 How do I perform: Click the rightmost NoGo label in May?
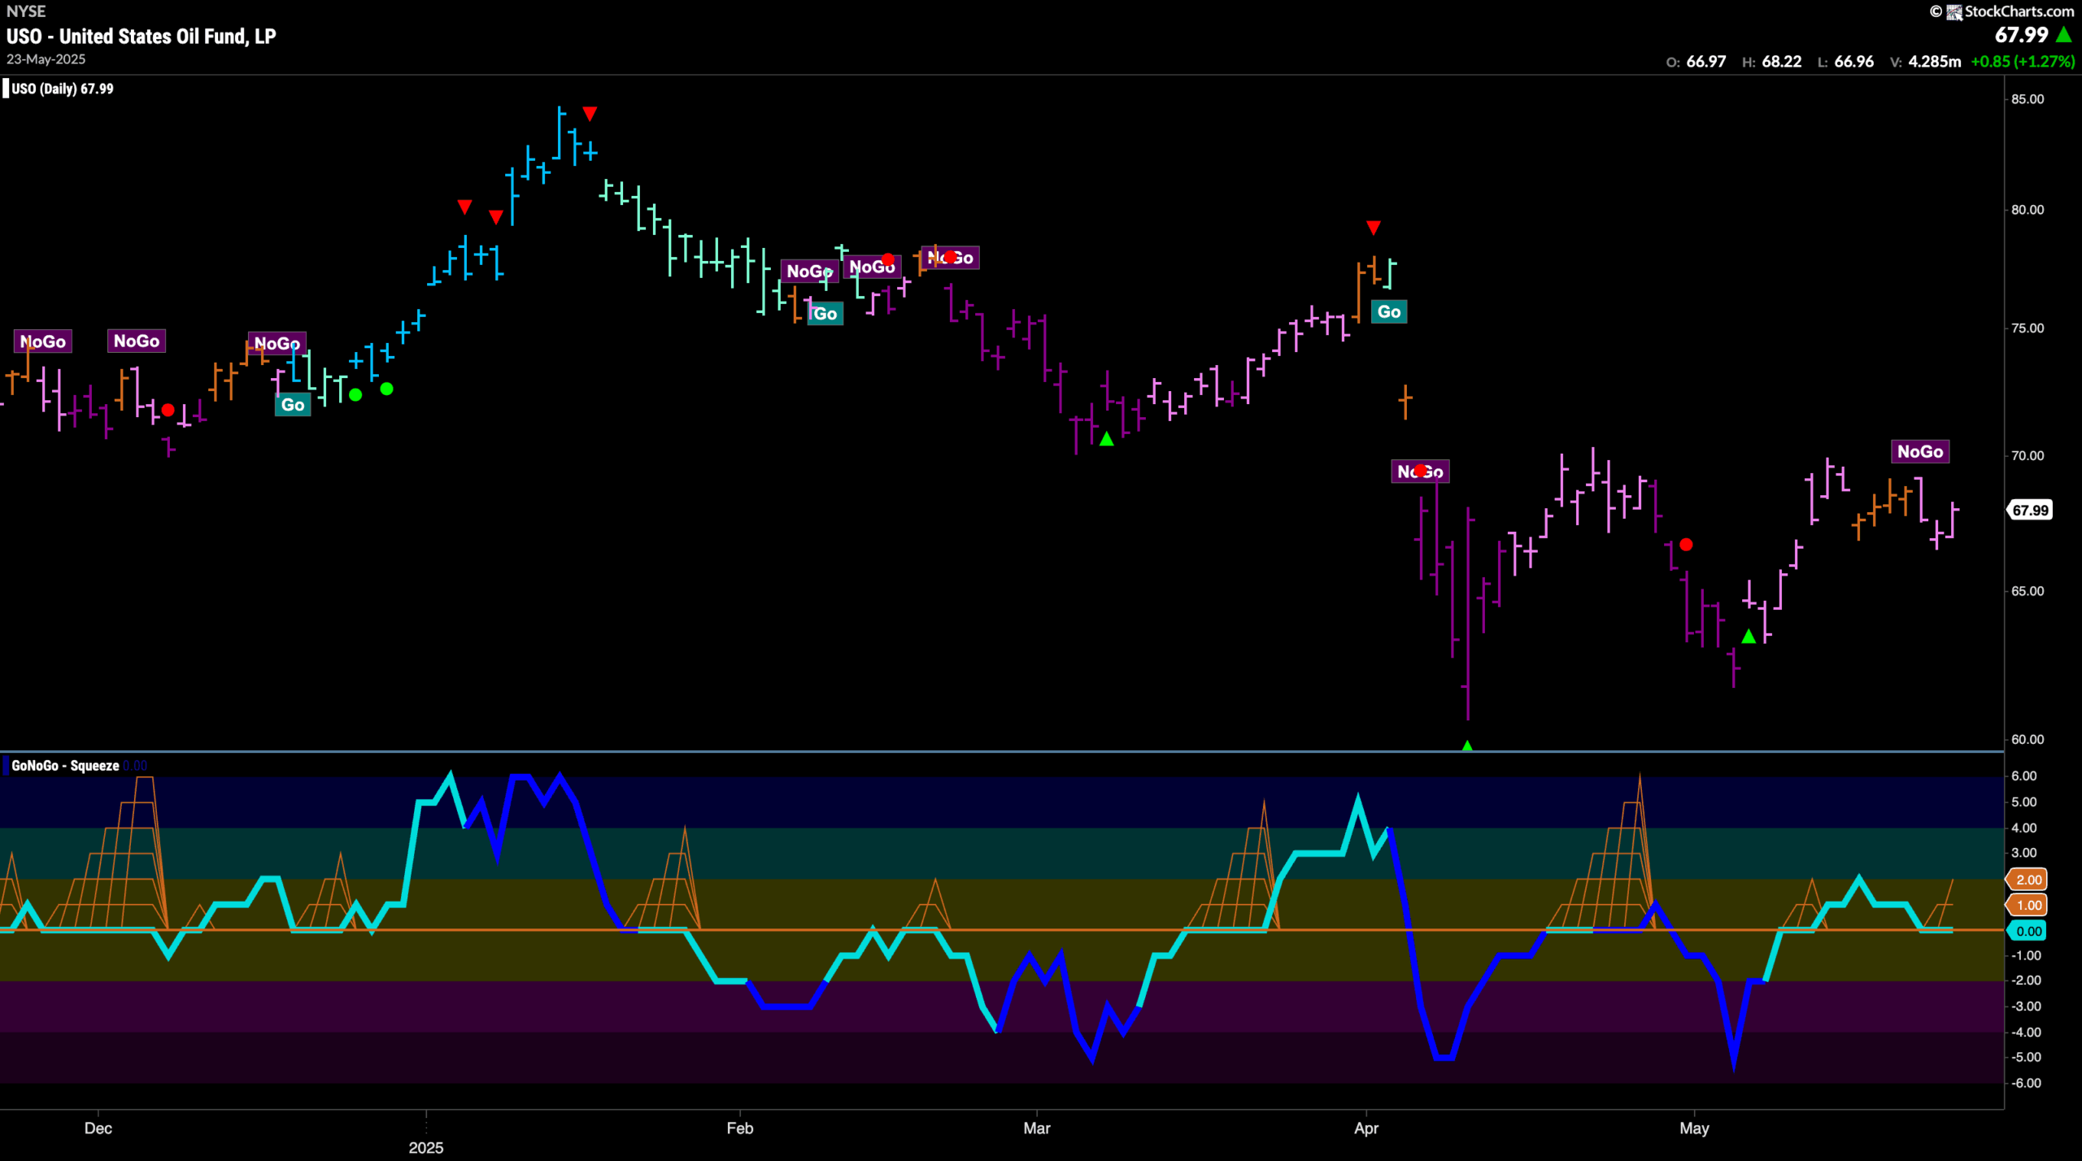point(1920,451)
